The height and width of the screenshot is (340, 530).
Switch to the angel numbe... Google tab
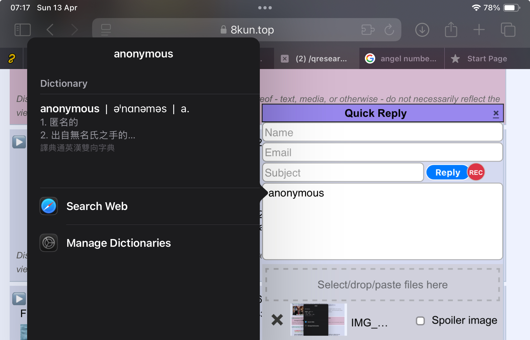click(402, 59)
